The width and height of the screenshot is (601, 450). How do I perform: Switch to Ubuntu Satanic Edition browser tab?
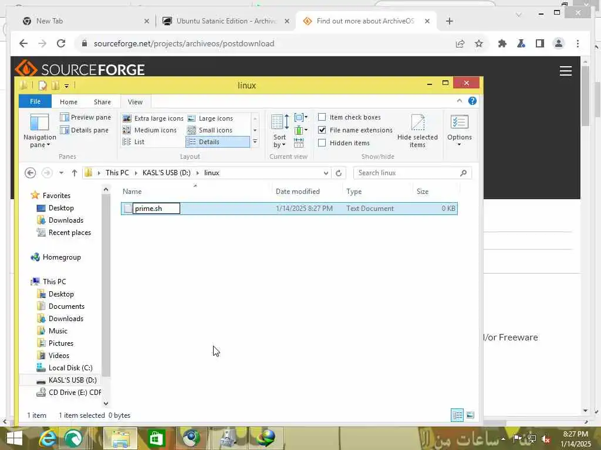pos(226,21)
